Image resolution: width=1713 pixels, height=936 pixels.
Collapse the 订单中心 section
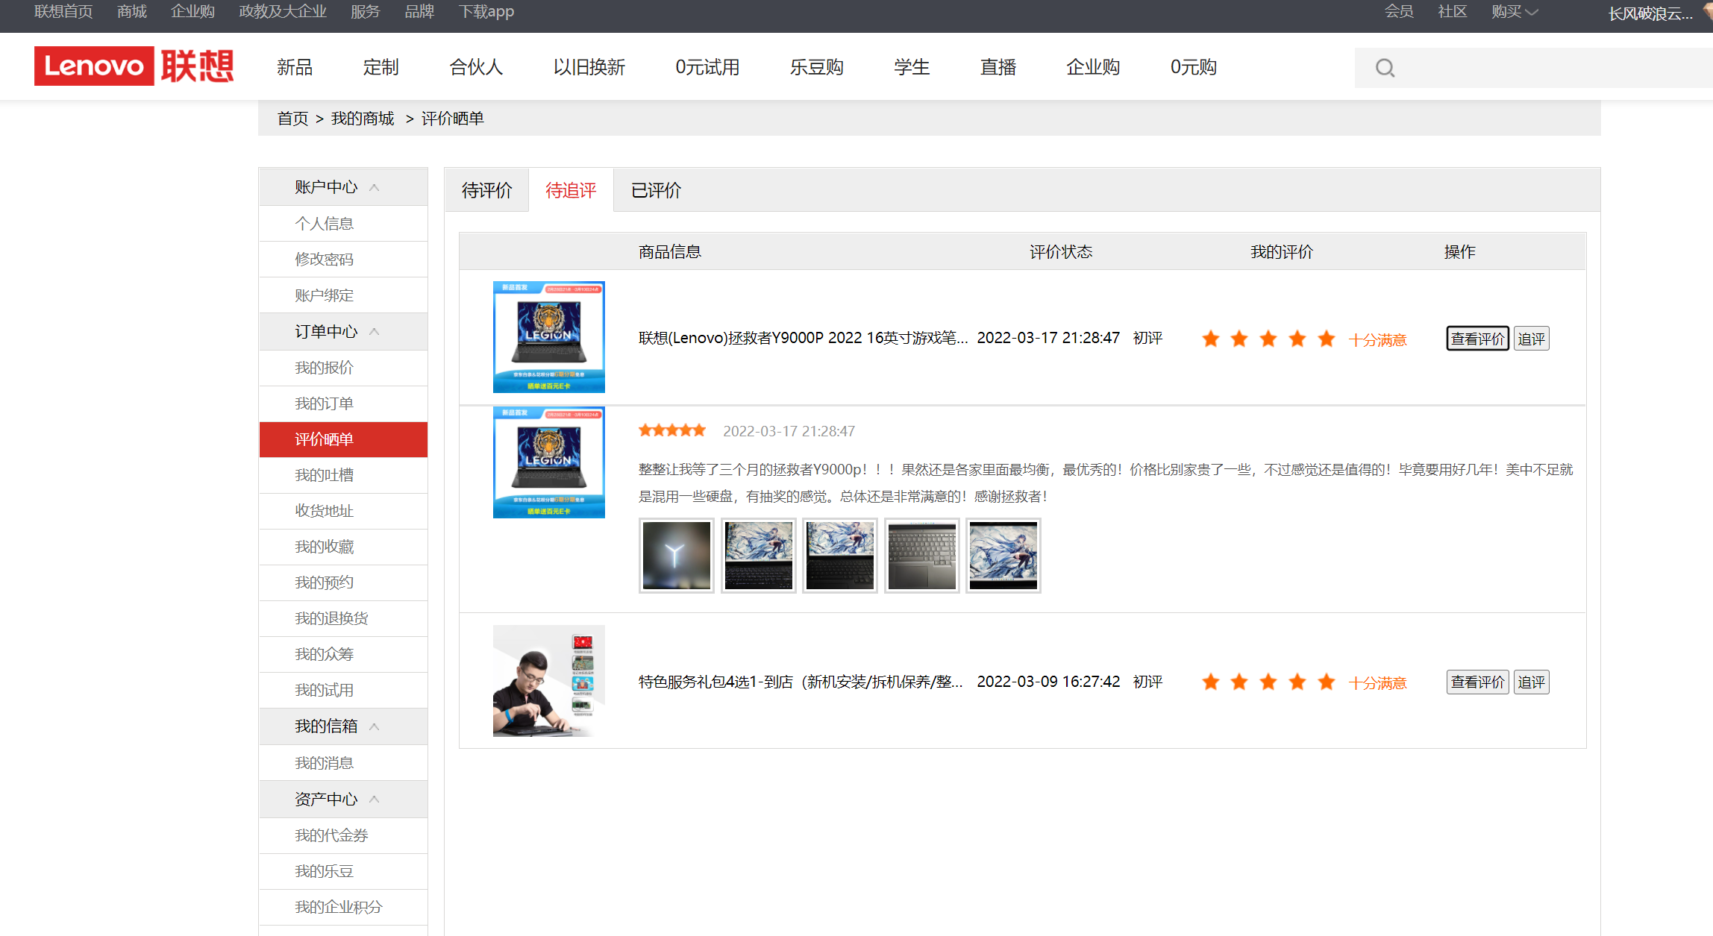pyautogui.click(x=375, y=332)
